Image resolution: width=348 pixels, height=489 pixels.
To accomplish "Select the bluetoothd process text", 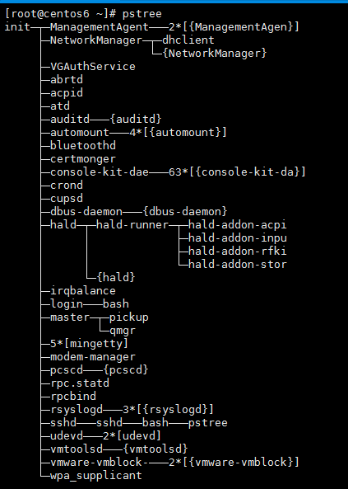I will [x=83, y=146].
